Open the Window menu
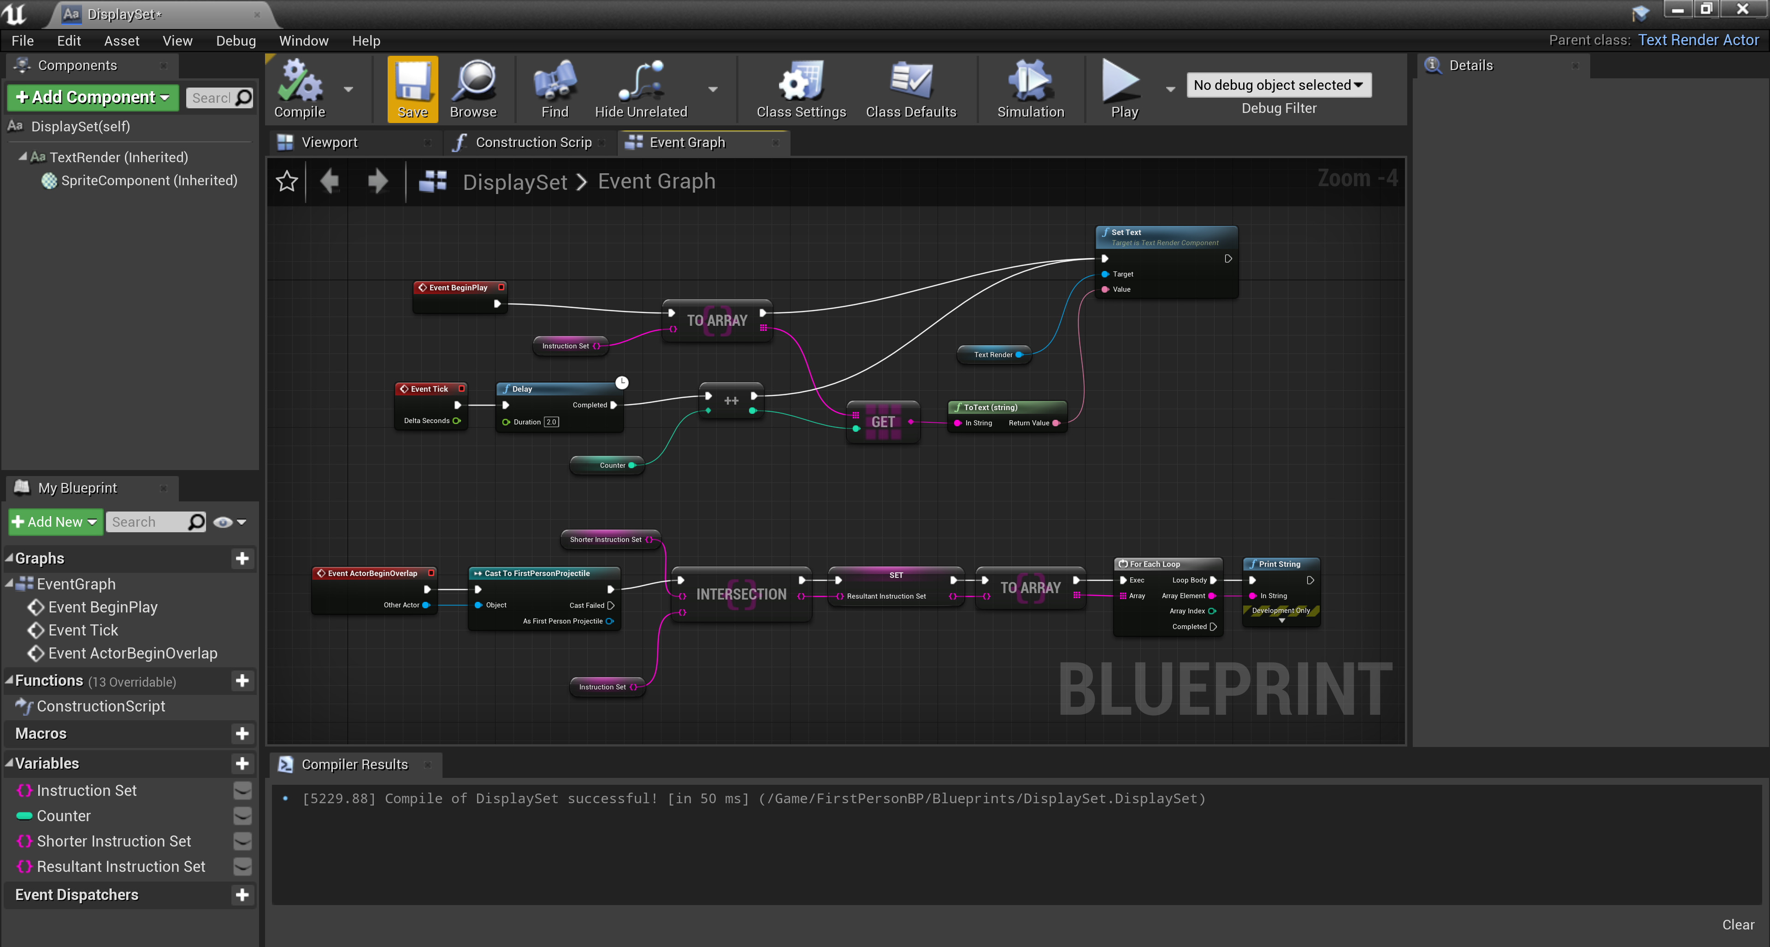 click(x=303, y=41)
